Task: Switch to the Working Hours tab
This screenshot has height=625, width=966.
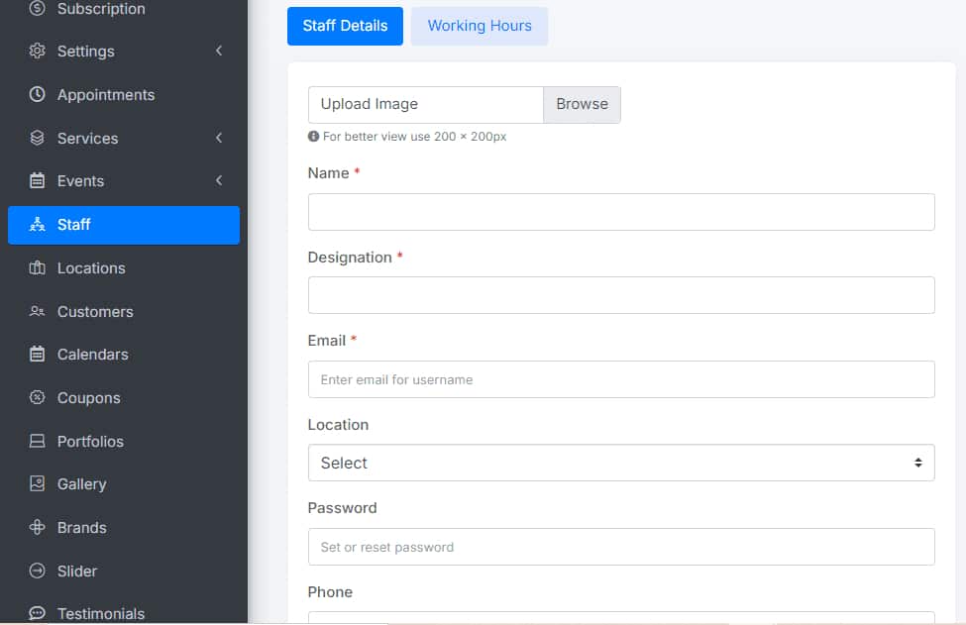Action: coord(480,26)
